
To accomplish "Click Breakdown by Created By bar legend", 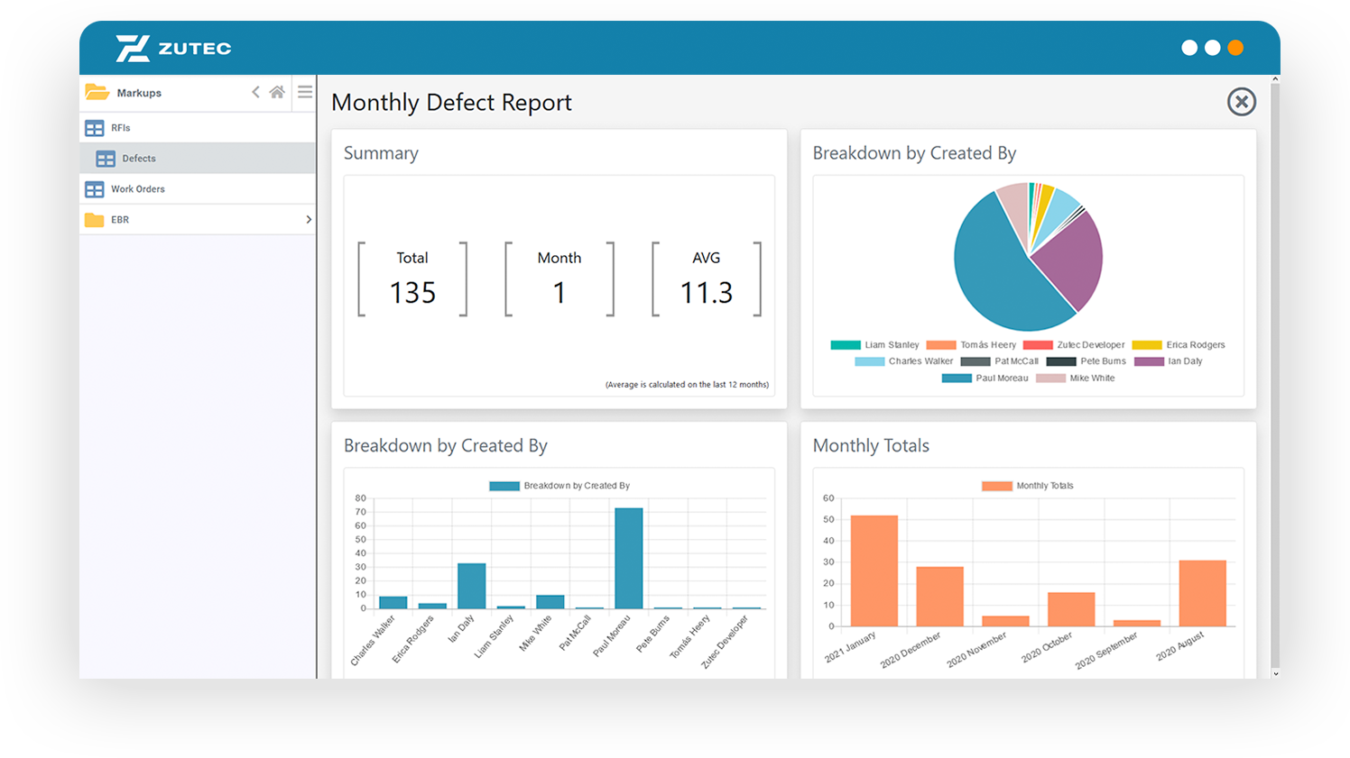I will pos(559,486).
